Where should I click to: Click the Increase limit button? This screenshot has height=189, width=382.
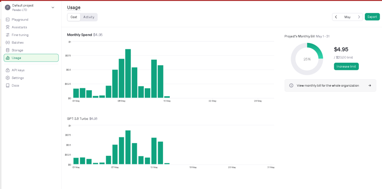pos(346,66)
